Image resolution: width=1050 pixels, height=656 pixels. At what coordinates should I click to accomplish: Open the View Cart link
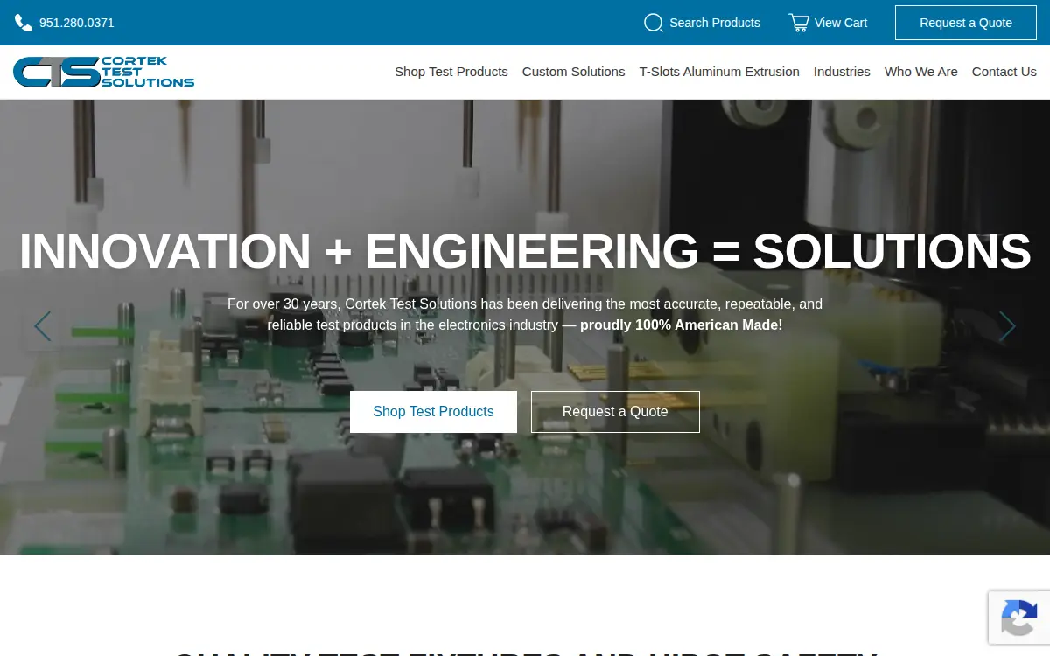pos(841,23)
